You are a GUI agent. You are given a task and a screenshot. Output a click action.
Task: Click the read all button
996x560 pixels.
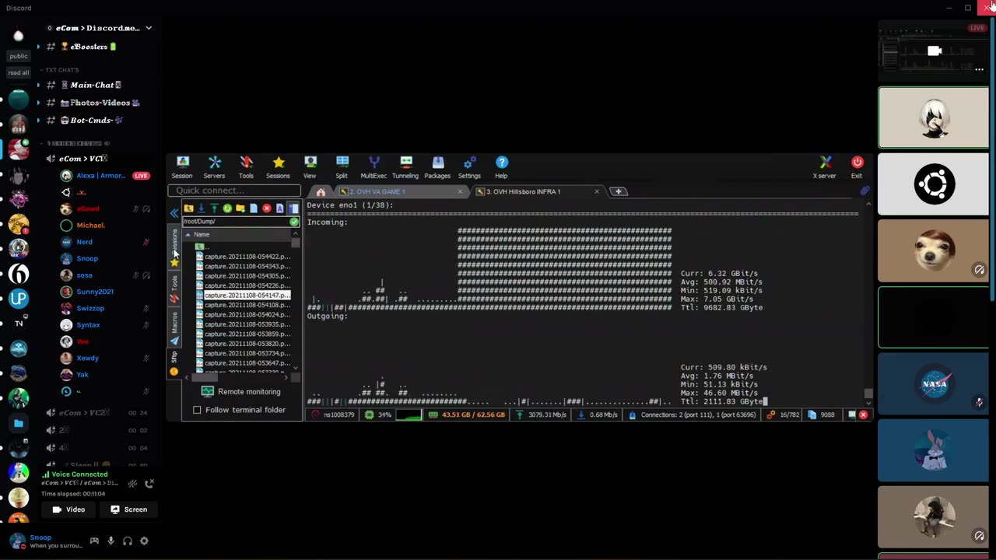[x=19, y=72]
